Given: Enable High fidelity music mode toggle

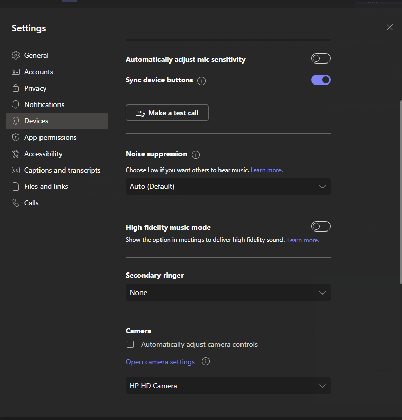Looking at the screenshot, I should tap(320, 226).
